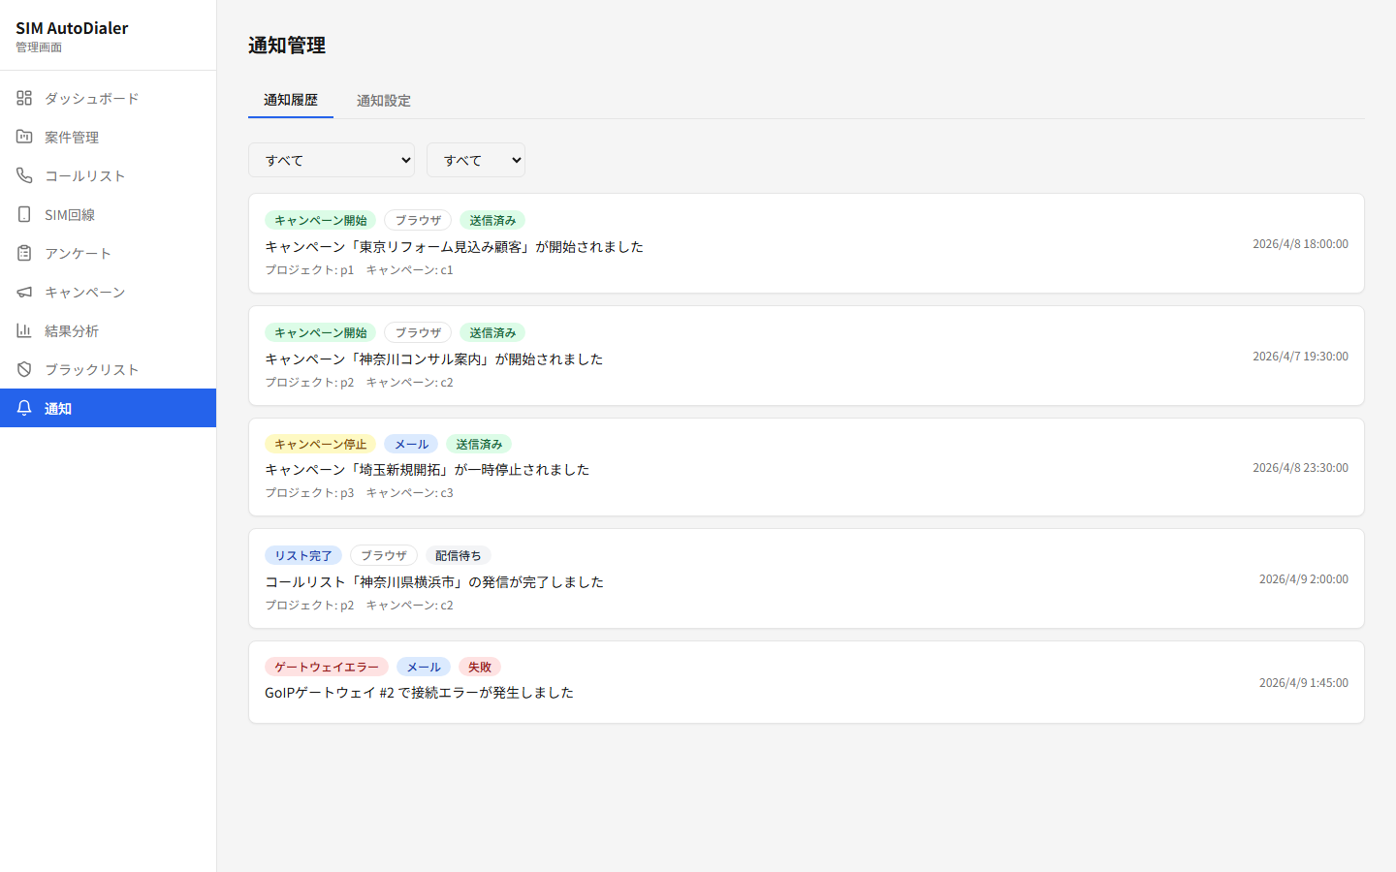Click ブラウザ badge on 神奈川コンサル notification
The height and width of the screenshot is (872, 1396).
pyautogui.click(x=418, y=332)
